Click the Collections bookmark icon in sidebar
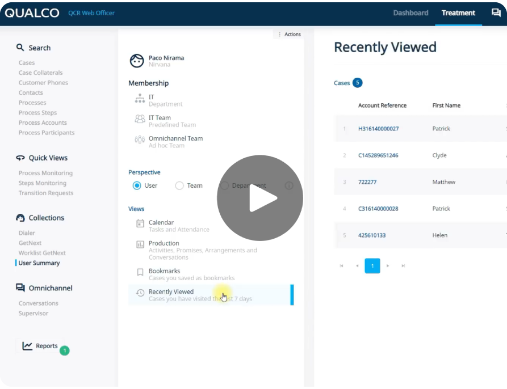 (x=21, y=218)
